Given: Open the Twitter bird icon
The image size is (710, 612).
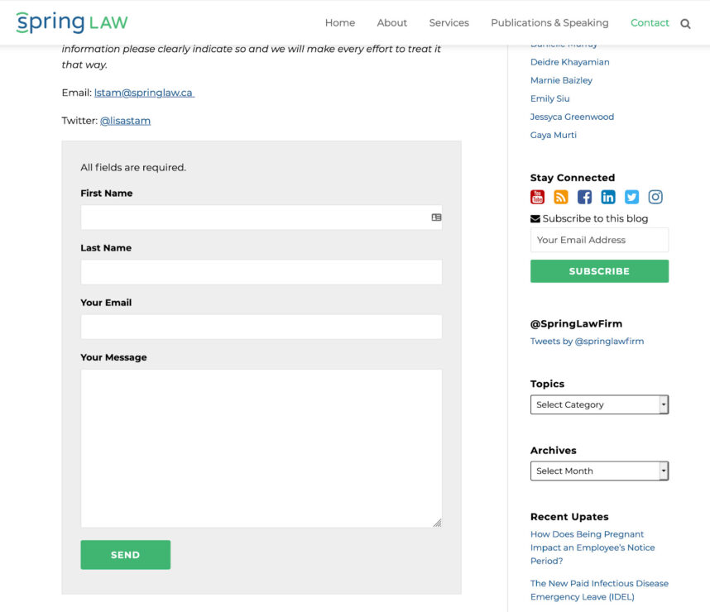Looking at the screenshot, I should click(631, 197).
